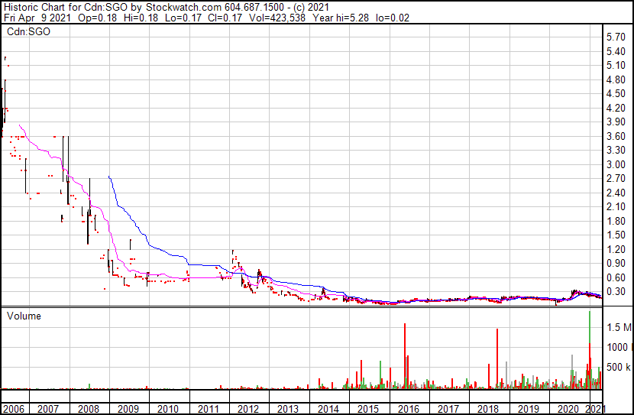Click the Volume panel label
Screen dimensions: 634x415
[24, 316]
